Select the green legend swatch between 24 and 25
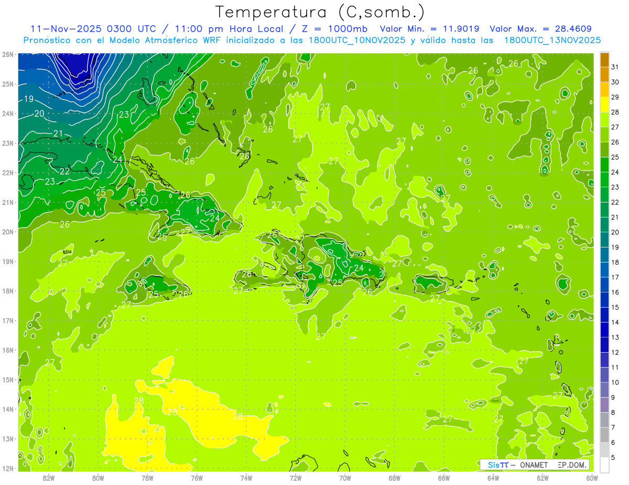 604,165
